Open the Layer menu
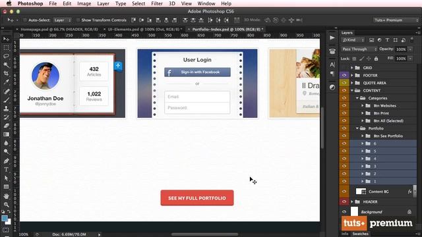Screen dimensions: 422x237 103,3
